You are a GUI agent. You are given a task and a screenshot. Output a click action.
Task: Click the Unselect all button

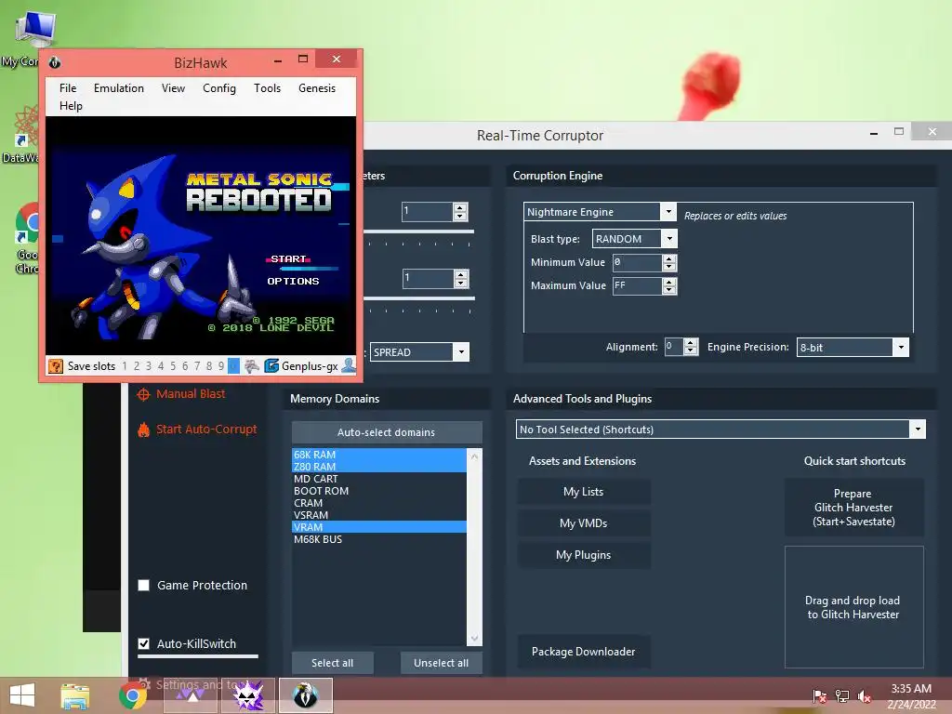pos(442,663)
